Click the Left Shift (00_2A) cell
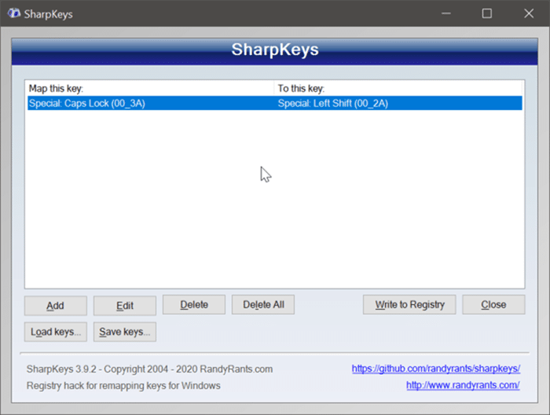550x415 pixels. tap(333, 103)
